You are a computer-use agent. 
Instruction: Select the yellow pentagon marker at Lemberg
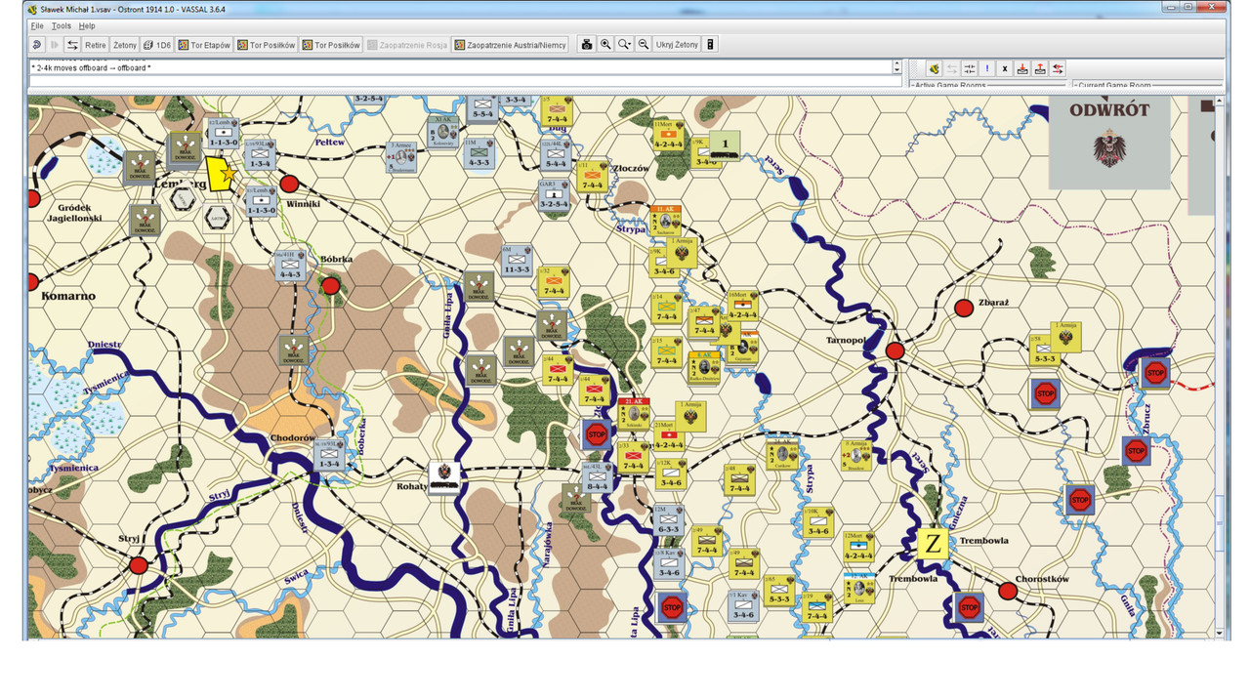[221, 175]
